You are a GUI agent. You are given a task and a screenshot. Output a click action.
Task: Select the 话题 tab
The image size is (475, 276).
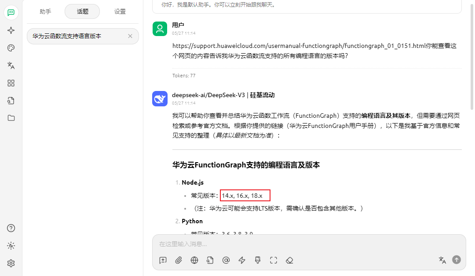(82, 12)
